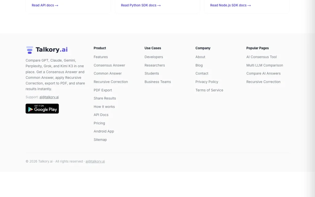Open the Researchers use case

pyautogui.click(x=154, y=65)
